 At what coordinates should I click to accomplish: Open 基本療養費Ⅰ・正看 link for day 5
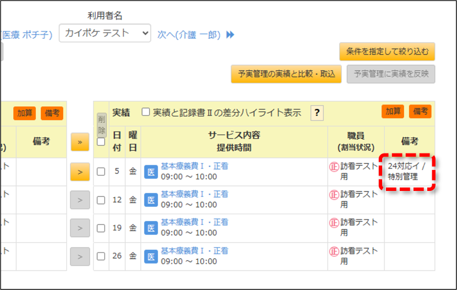point(194,166)
